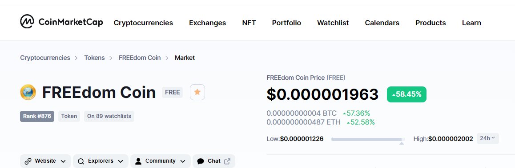Open the Exchanges menu
515x168 pixels.
[x=208, y=23]
